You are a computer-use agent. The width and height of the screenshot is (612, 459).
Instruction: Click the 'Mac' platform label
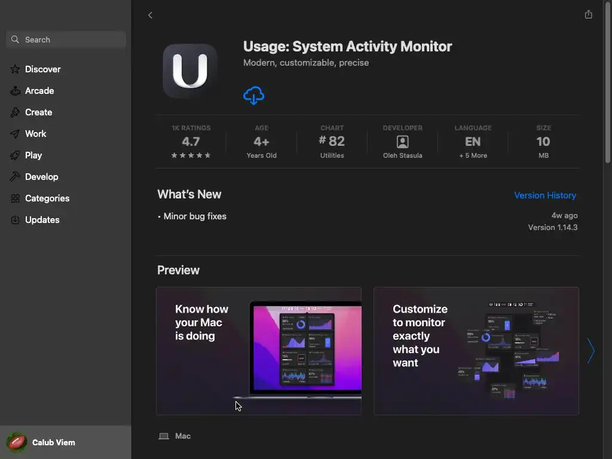(x=183, y=436)
